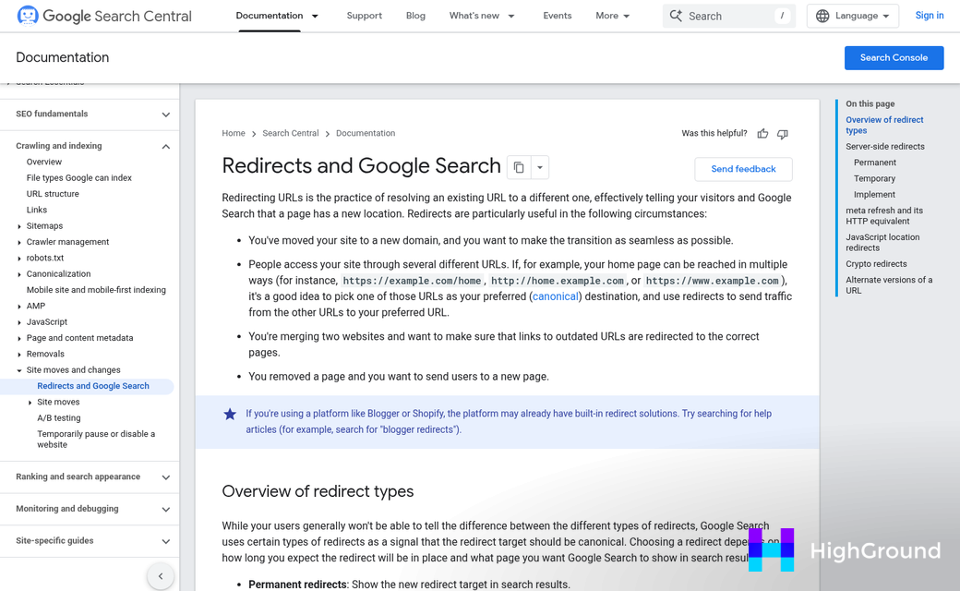Image resolution: width=960 pixels, height=591 pixels.
Task: Expand the JavaScript item
Action: point(19,322)
